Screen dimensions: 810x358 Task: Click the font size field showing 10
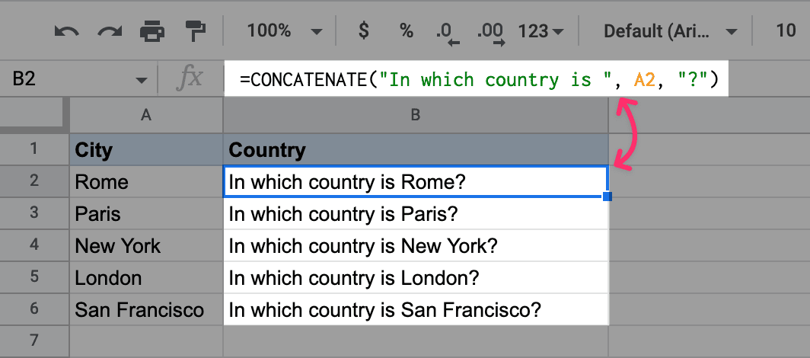pyautogui.click(x=786, y=31)
